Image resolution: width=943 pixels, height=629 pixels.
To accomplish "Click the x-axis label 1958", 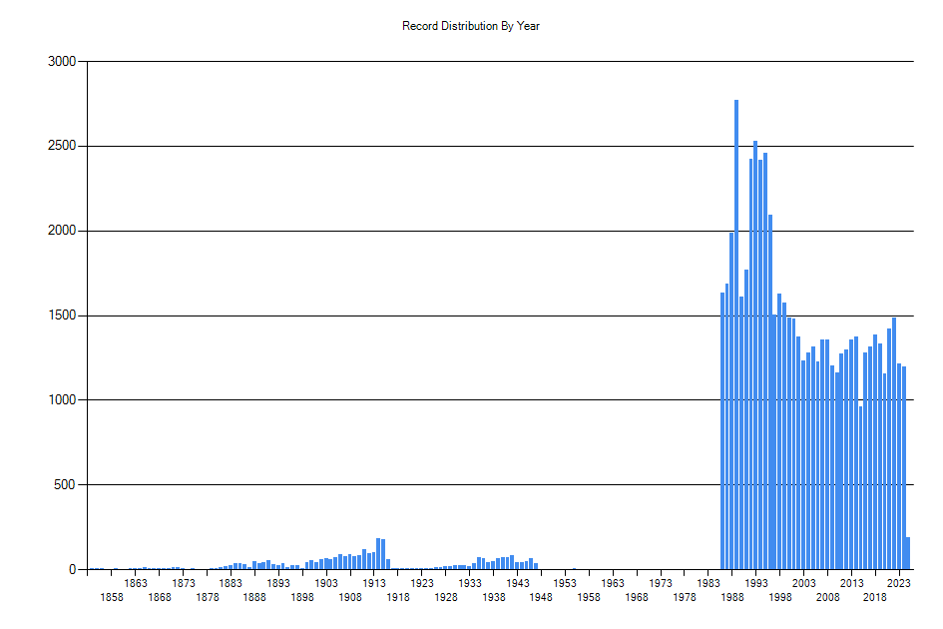I will click(589, 597).
